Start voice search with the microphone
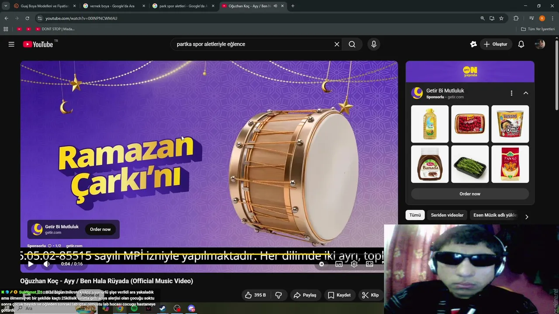559x314 pixels. 373,44
